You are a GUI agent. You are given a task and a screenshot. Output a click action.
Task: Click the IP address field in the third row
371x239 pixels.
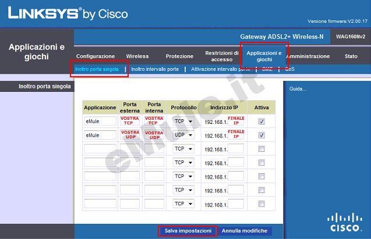236,149
